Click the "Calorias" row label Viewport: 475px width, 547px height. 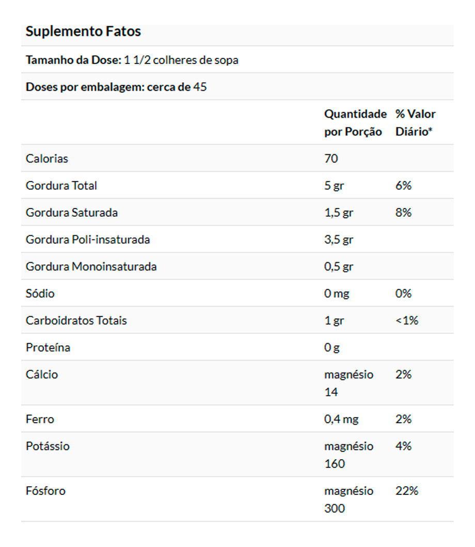(47, 158)
